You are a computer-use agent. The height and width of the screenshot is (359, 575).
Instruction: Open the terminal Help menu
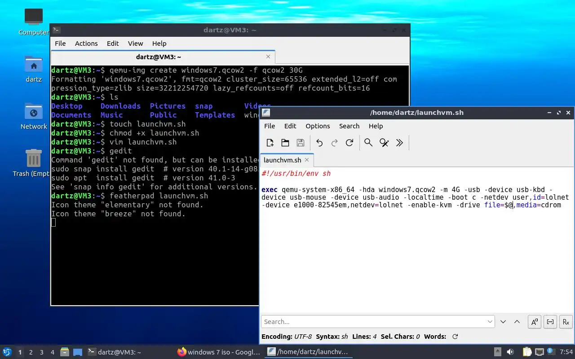tap(159, 44)
